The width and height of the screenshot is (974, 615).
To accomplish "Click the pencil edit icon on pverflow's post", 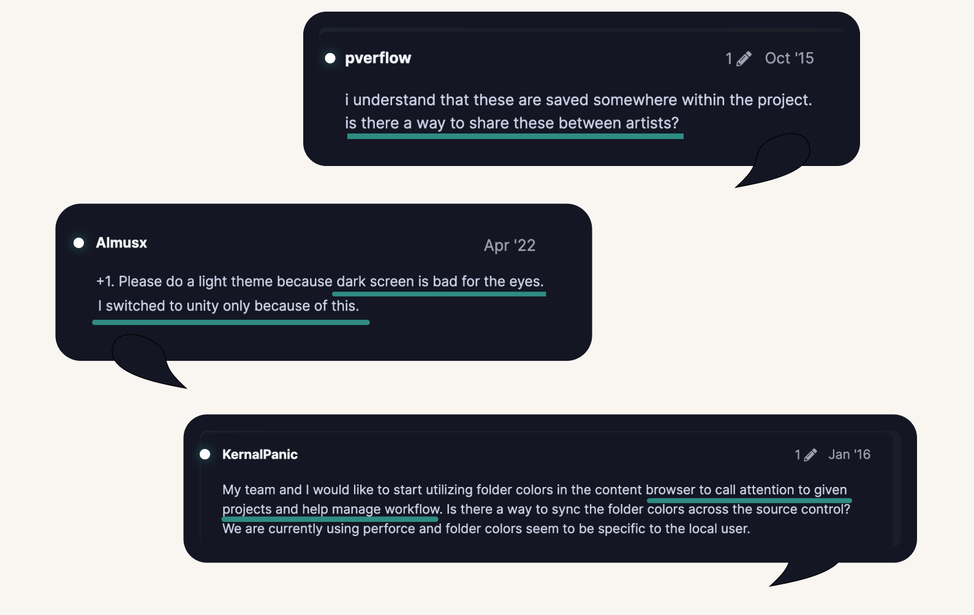I will tap(744, 59).
